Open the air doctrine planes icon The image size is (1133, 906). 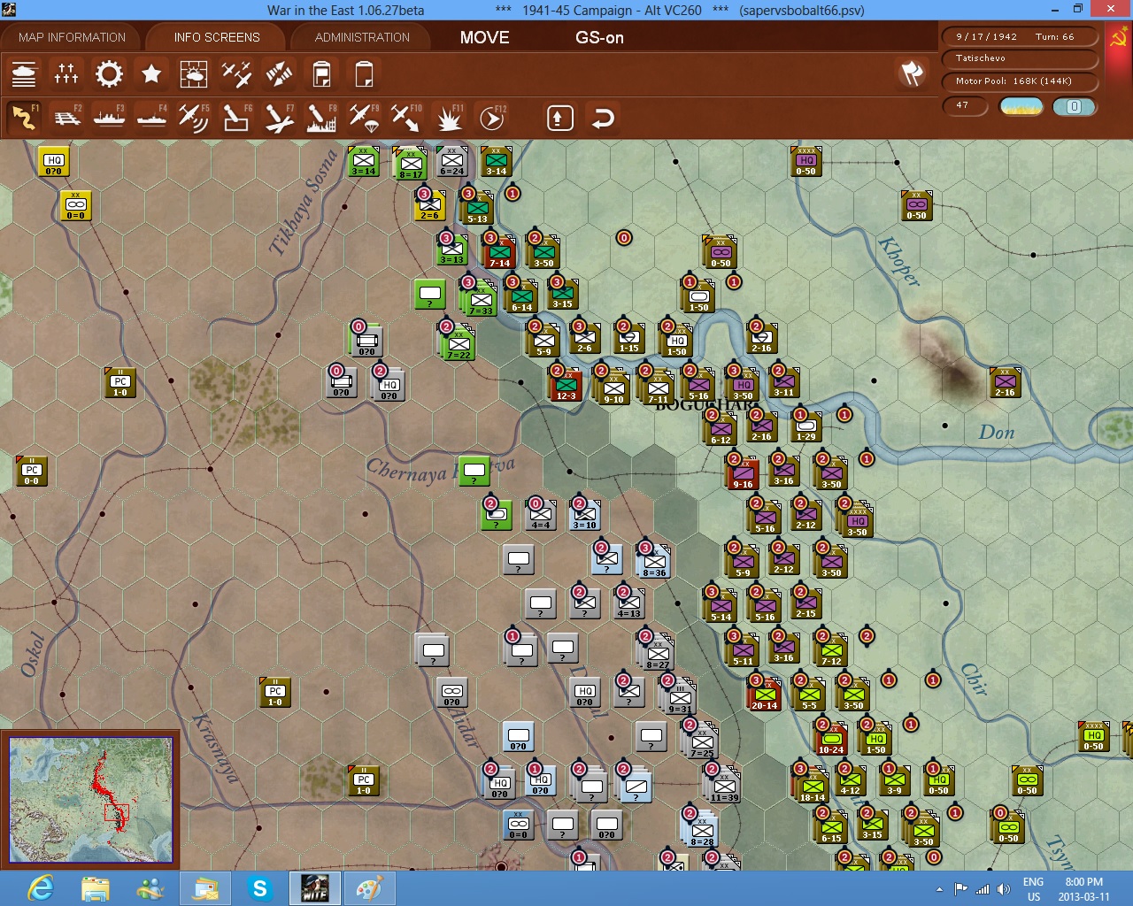coord(236,74)
